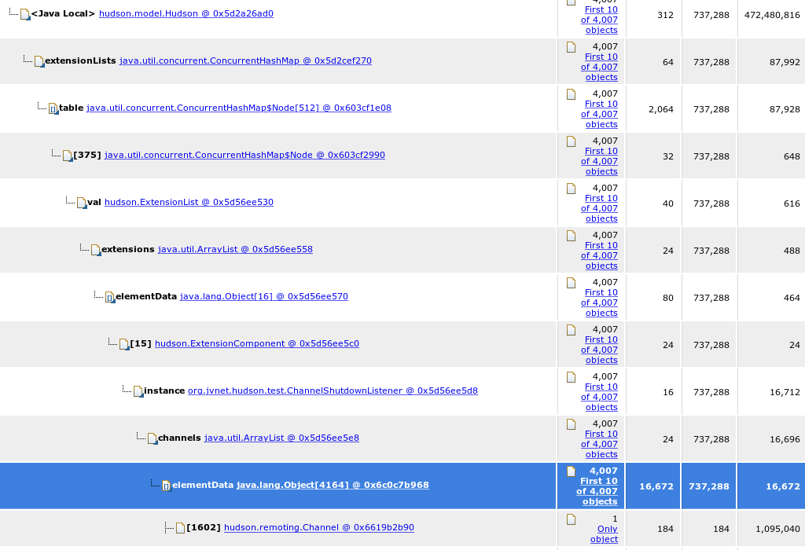Click 'Only object' link in Channel row
805x550 pixels.
pos(607,534)
